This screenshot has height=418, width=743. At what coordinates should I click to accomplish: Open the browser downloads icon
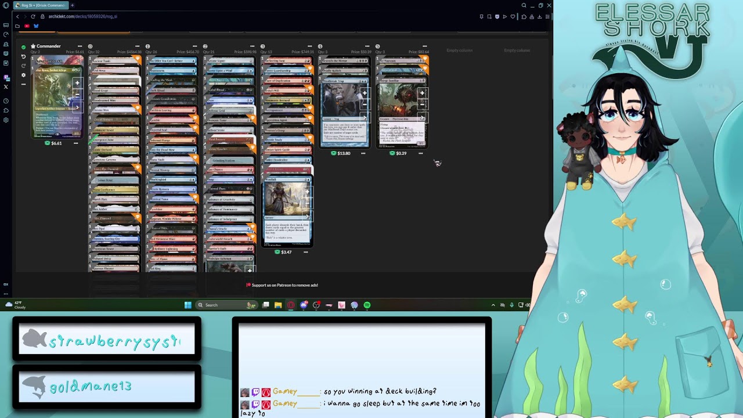click(540, 16)
